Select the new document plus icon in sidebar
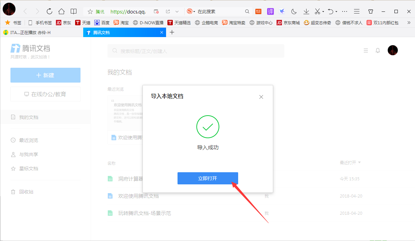415x241 pixels. click(39, 75)
